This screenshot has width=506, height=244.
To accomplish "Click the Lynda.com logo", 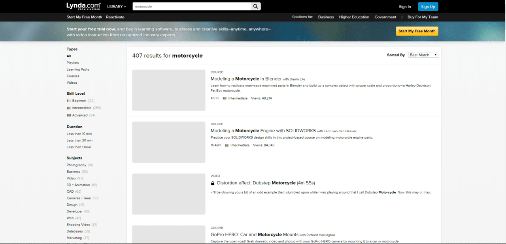I will [83, 6].
